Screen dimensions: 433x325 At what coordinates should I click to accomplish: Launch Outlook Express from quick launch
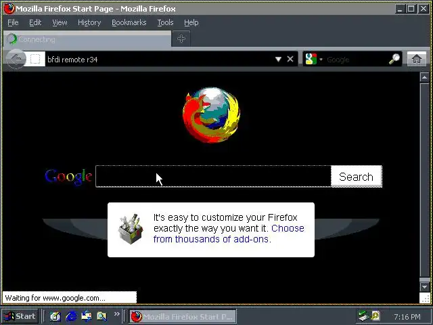click(87, 316)
